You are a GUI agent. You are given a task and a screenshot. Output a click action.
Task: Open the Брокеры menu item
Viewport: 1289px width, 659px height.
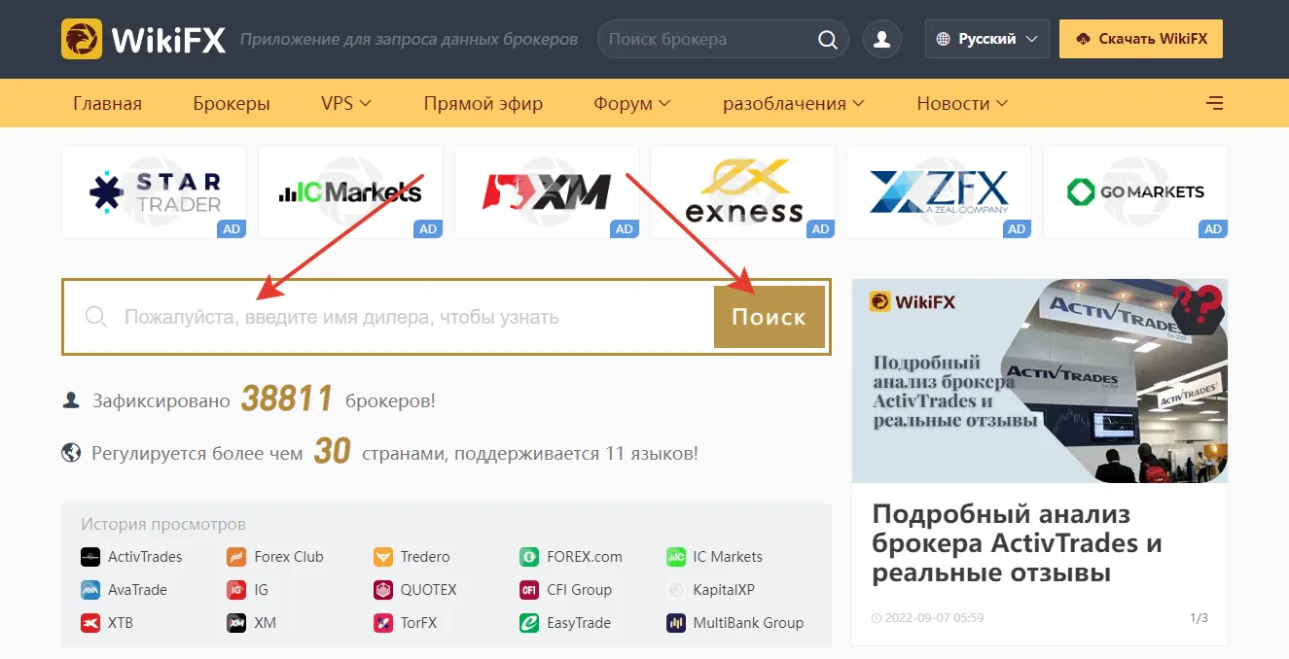coord(232,103)
